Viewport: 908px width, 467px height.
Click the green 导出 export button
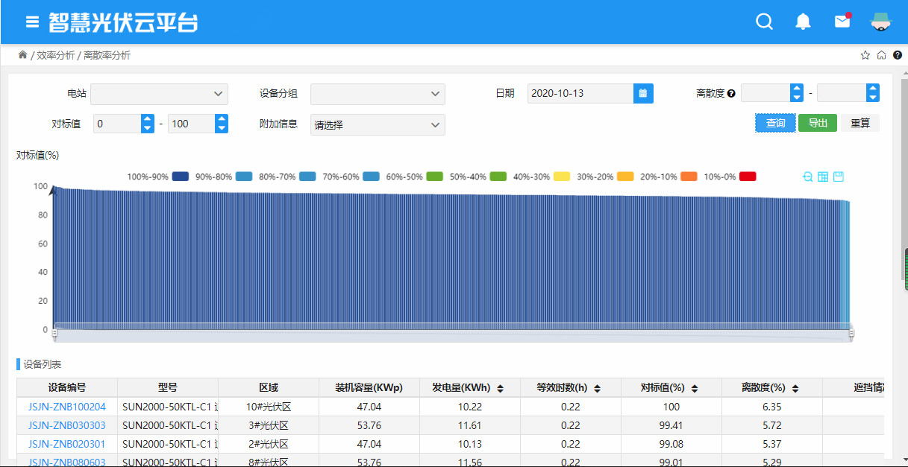pos(818,123)
